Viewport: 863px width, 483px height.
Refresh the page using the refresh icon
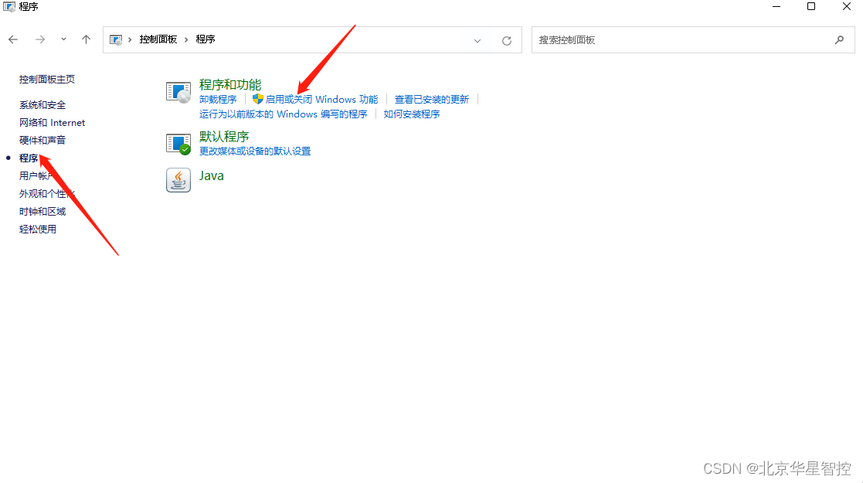[507, 40]
